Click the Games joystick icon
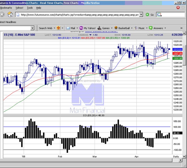The height and width of the screenshot is (168, 187). (x=99, y=28)
